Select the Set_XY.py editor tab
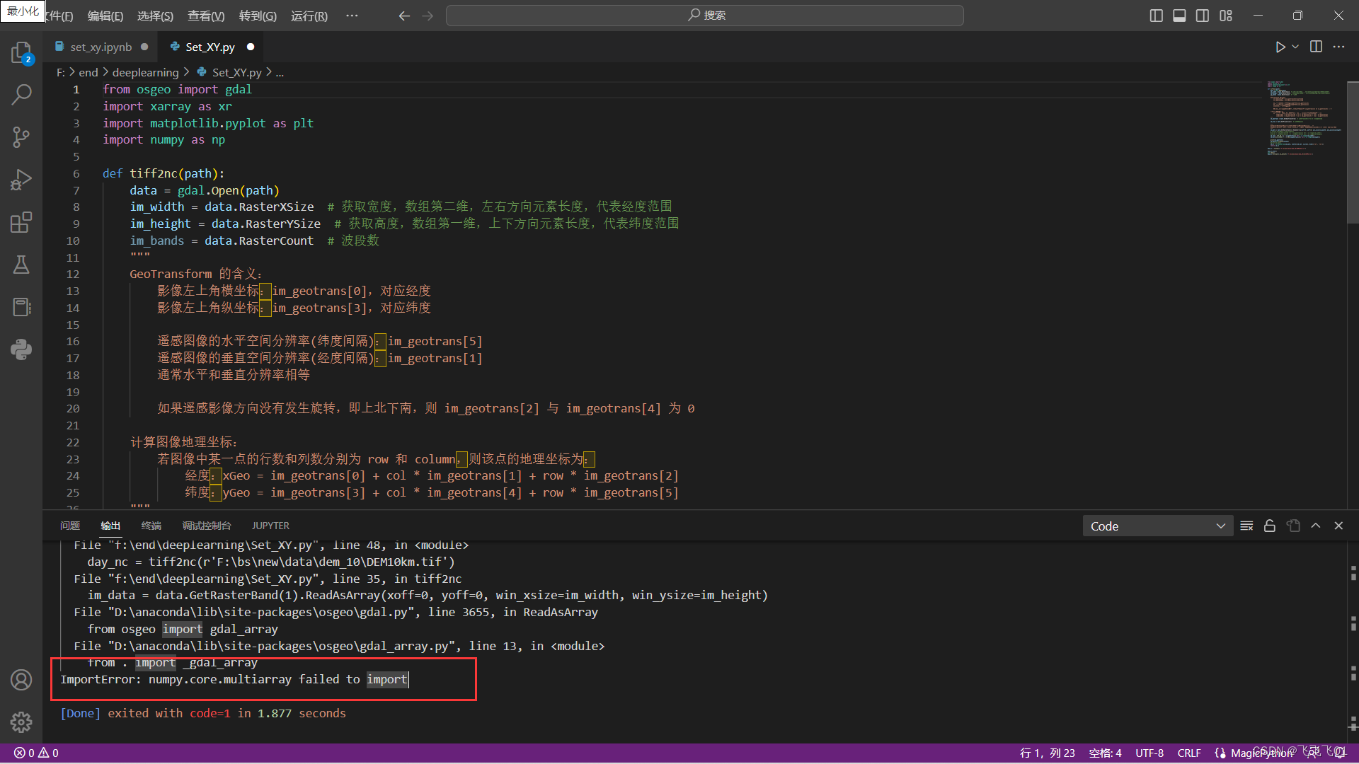 click(x=211, y=47)
